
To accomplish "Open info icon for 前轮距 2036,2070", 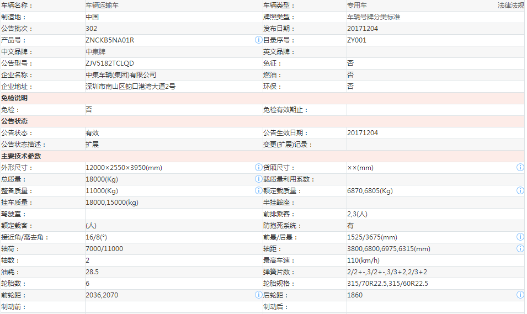I will 258,295.
